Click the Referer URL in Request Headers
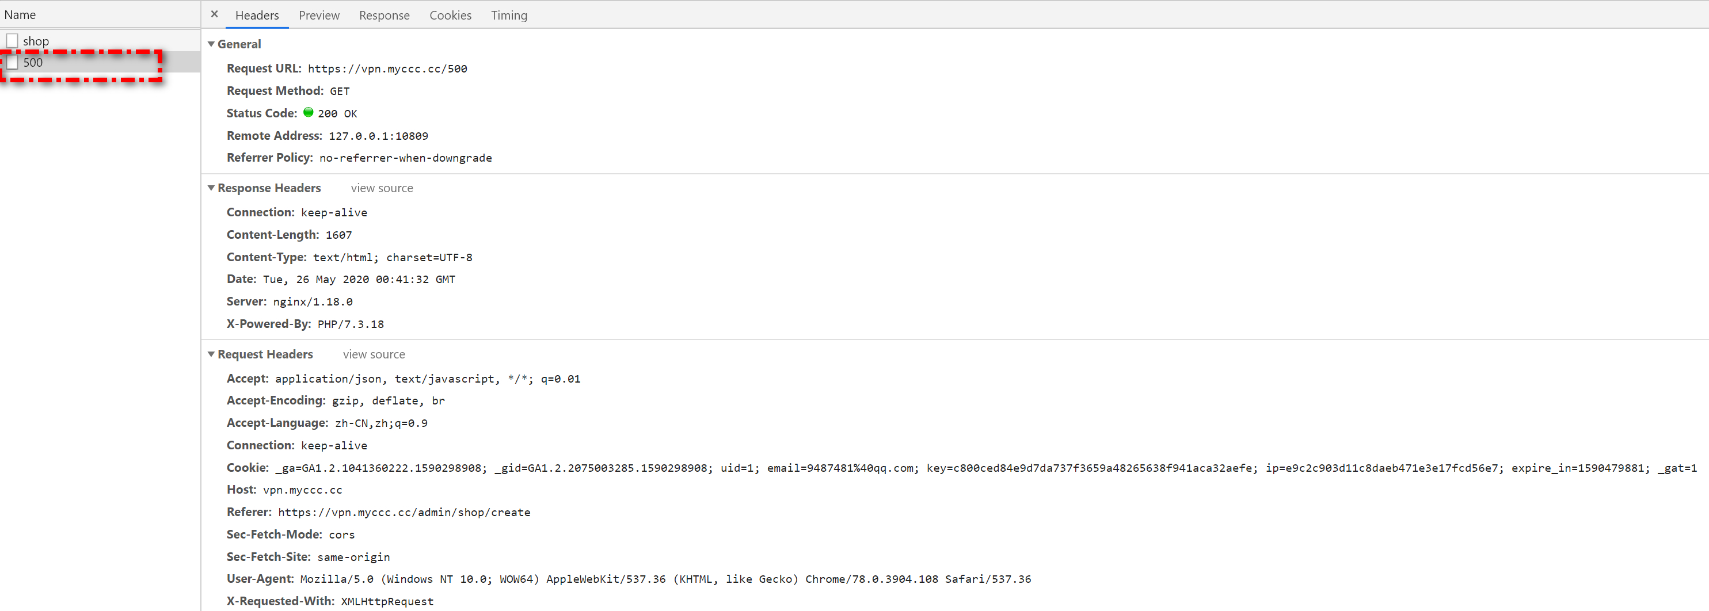 tap(404, 511)
